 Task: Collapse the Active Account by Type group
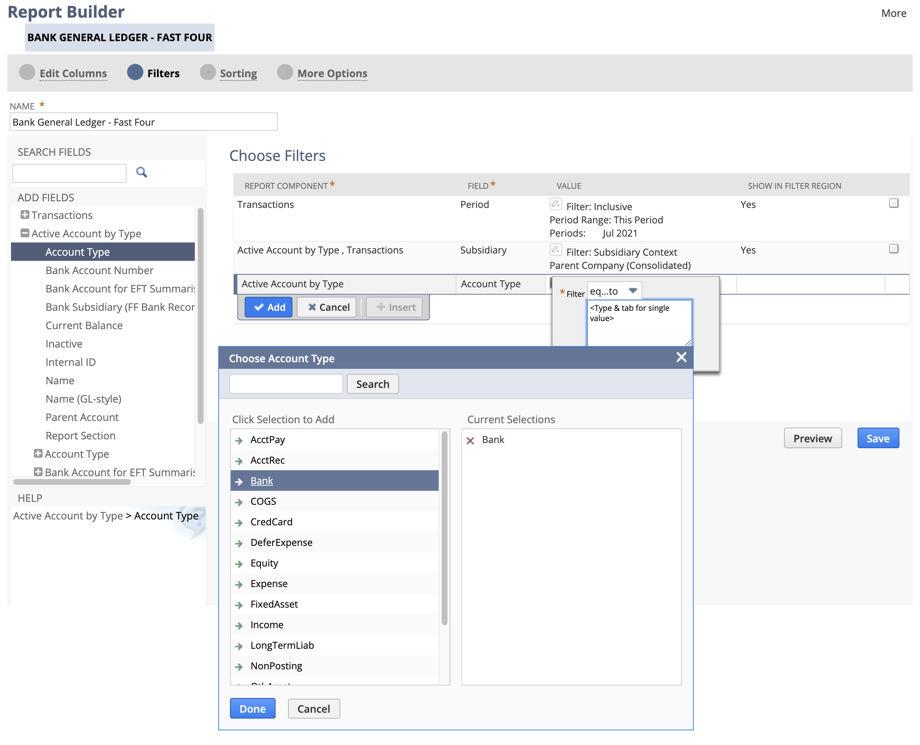25,234
